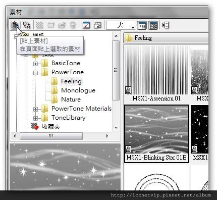The image size is (217, 200).
Task: Click the checkered heart icon beside 收藏夾
Action: pos(35,126)
